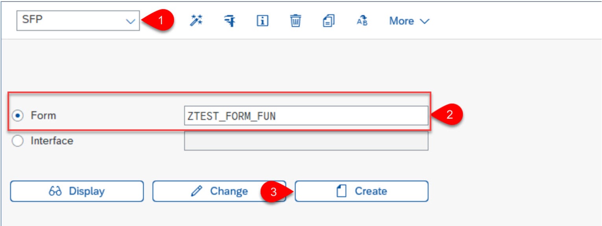Copy the form with the copy-pages icon
Viewport: 602px width, 226px height.
pos(329,21)
